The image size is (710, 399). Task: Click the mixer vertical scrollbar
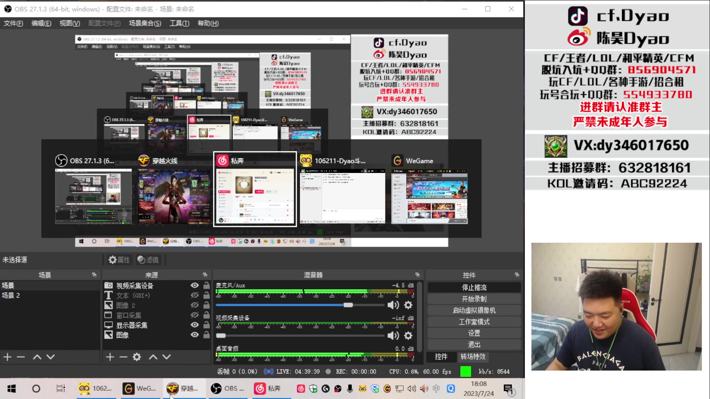pos(420,317)
